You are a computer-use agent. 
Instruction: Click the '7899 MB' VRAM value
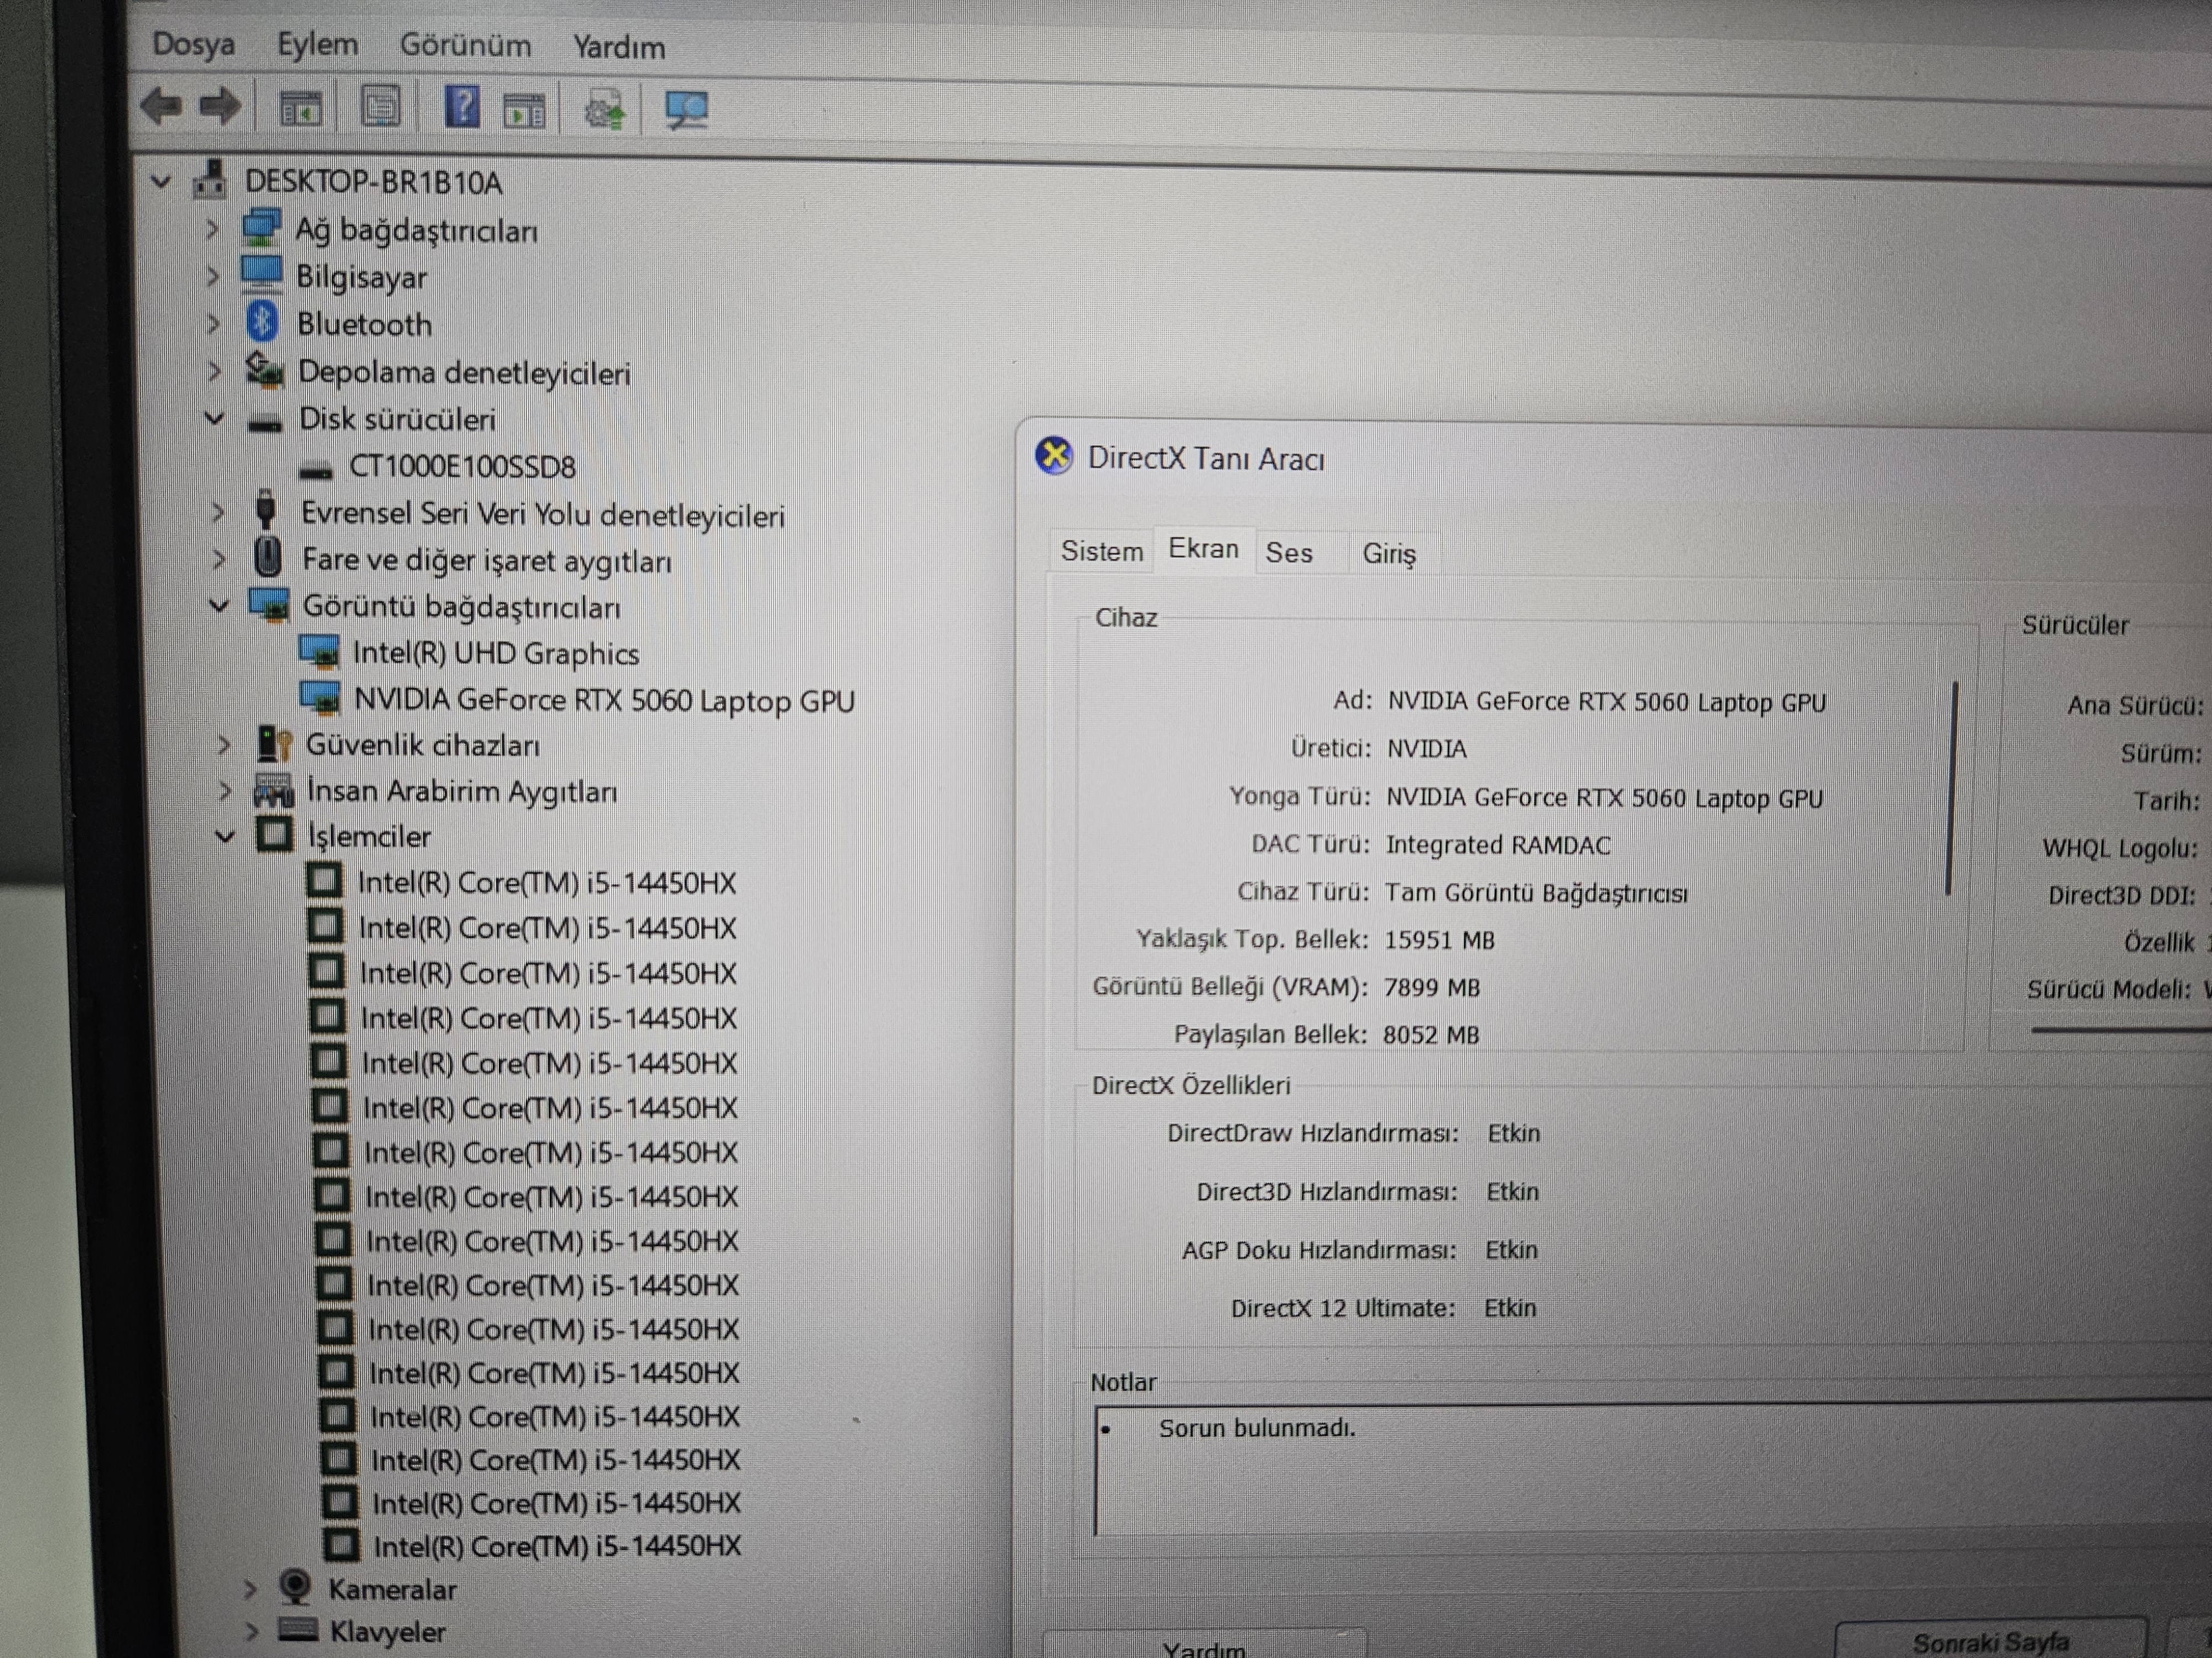[1431, 988]
